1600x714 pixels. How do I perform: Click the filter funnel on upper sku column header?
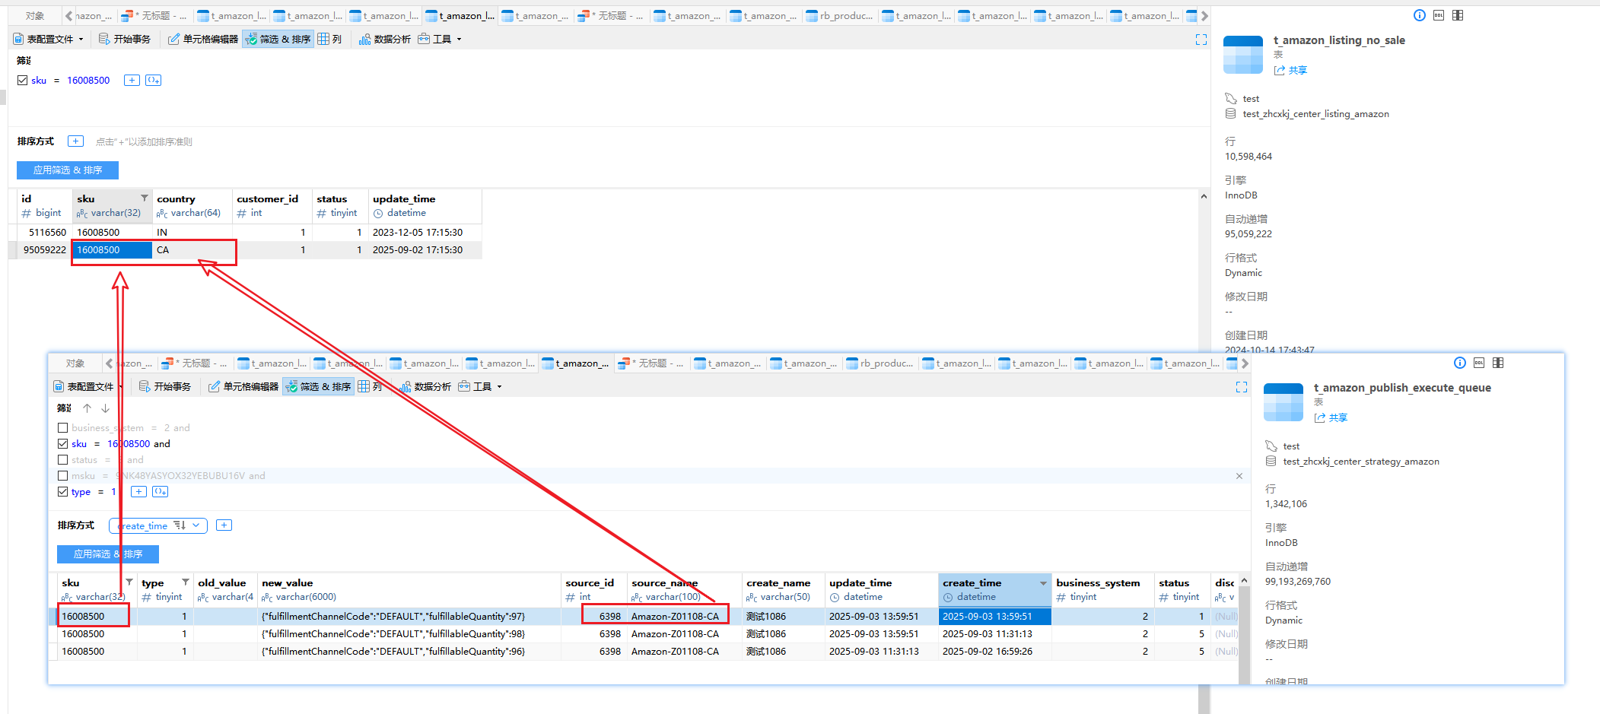point(145,198)
